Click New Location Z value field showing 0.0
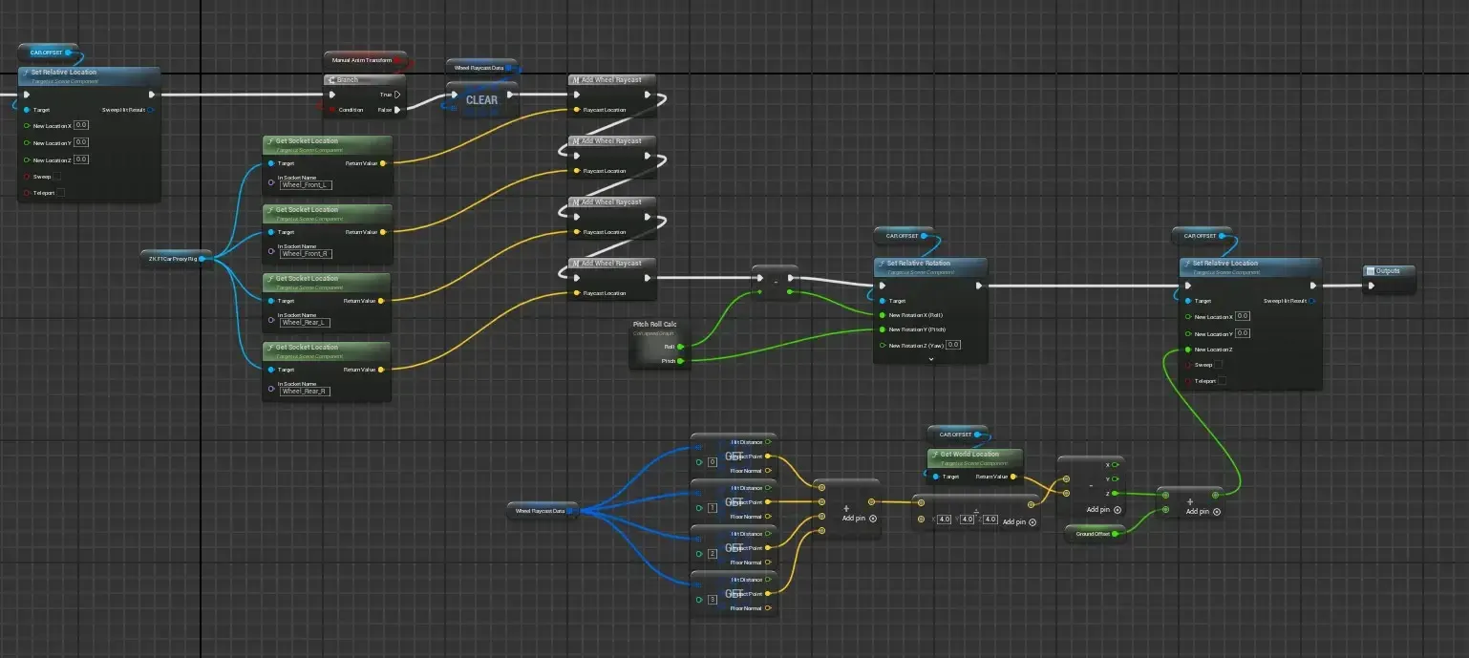The width and height of the screenshot is (1469, 658). click(81, 159)
